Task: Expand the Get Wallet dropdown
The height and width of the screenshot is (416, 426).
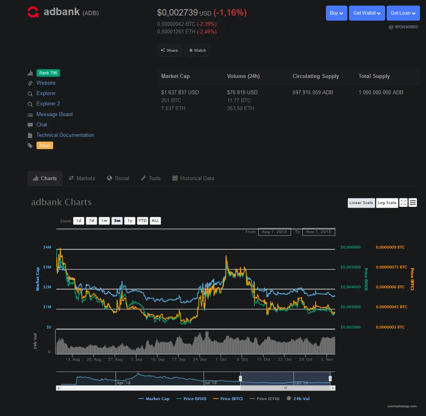Action: point(367,13)
